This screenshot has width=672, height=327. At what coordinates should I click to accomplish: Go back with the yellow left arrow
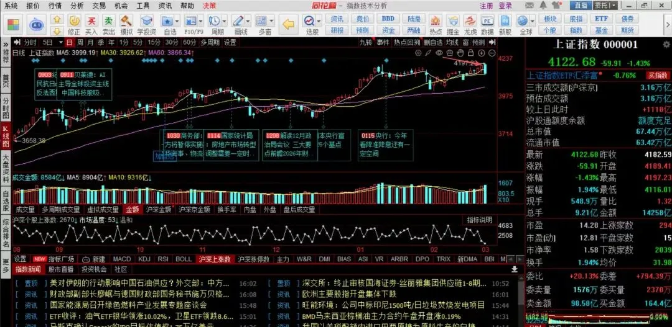(x=289, y=24)
